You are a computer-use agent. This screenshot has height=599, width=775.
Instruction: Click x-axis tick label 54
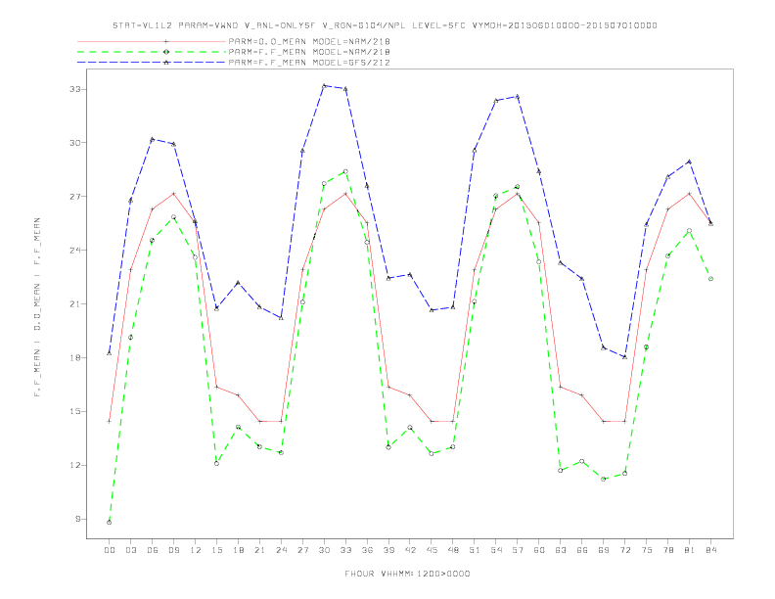(496, 550)
